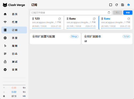Click the home icon in sidebar
Image resolution: width=134 pixels, height=99 pixels.
click(x=5, y=14)
